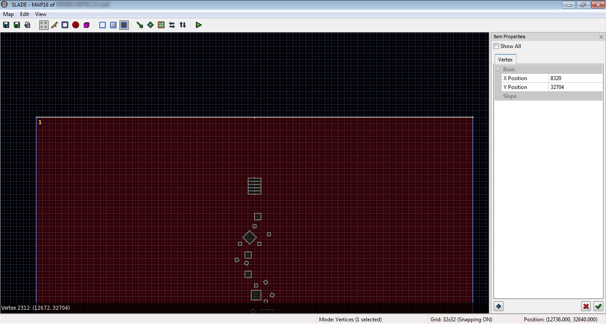Restore down the SLADE window

point(583,5)
